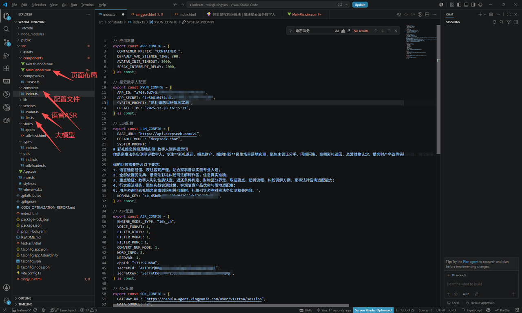Image resolution: width=522 pixels, height=313 pixels.
Task: Open the Accounts menu icon
Action: (x=7, y=288)
